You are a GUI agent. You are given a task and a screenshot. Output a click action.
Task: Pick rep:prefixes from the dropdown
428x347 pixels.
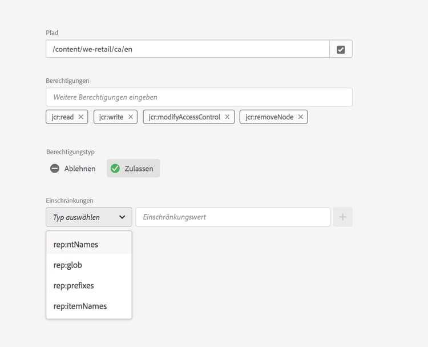[74, 285]
